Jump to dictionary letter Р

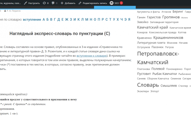(103, 19)
